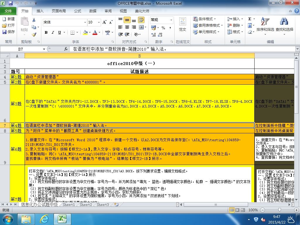Apply the yellow fill color
Viewport: 300px width, 225px height.
(85, 33)
